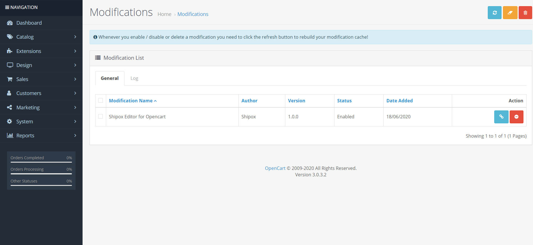The height and width of the screenshot is (245, 533).
Task: Expand the Marketing menu chevron
Action: pyautogui.click(x=75, y=107)
